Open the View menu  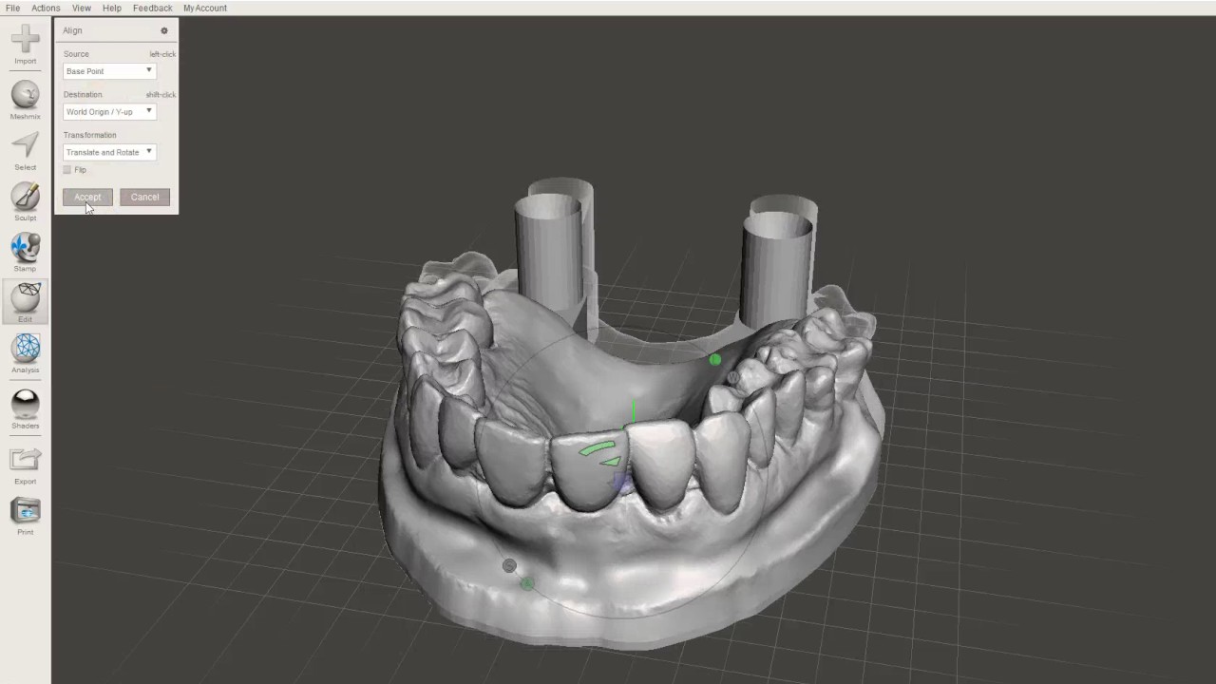coord(82,8)
